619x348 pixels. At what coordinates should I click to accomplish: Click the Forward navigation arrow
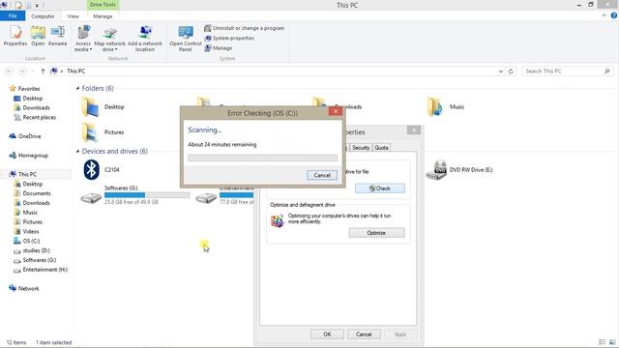[x=21, y=72]
